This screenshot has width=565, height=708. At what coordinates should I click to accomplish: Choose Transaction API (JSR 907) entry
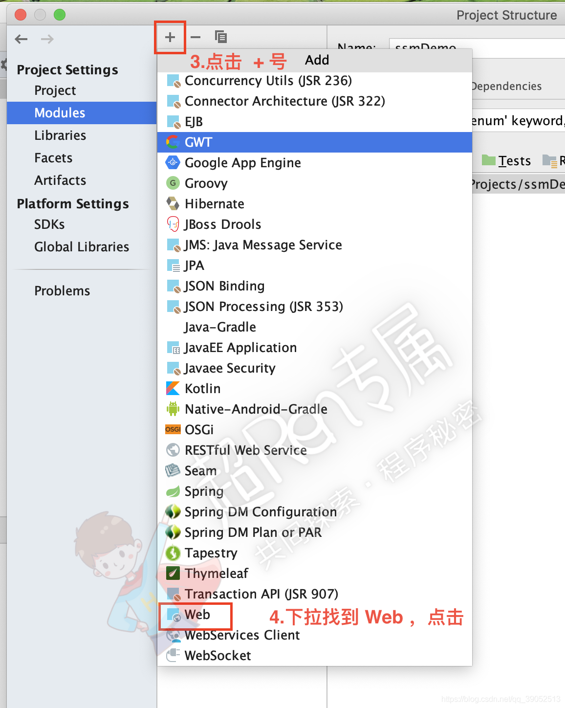315,594
